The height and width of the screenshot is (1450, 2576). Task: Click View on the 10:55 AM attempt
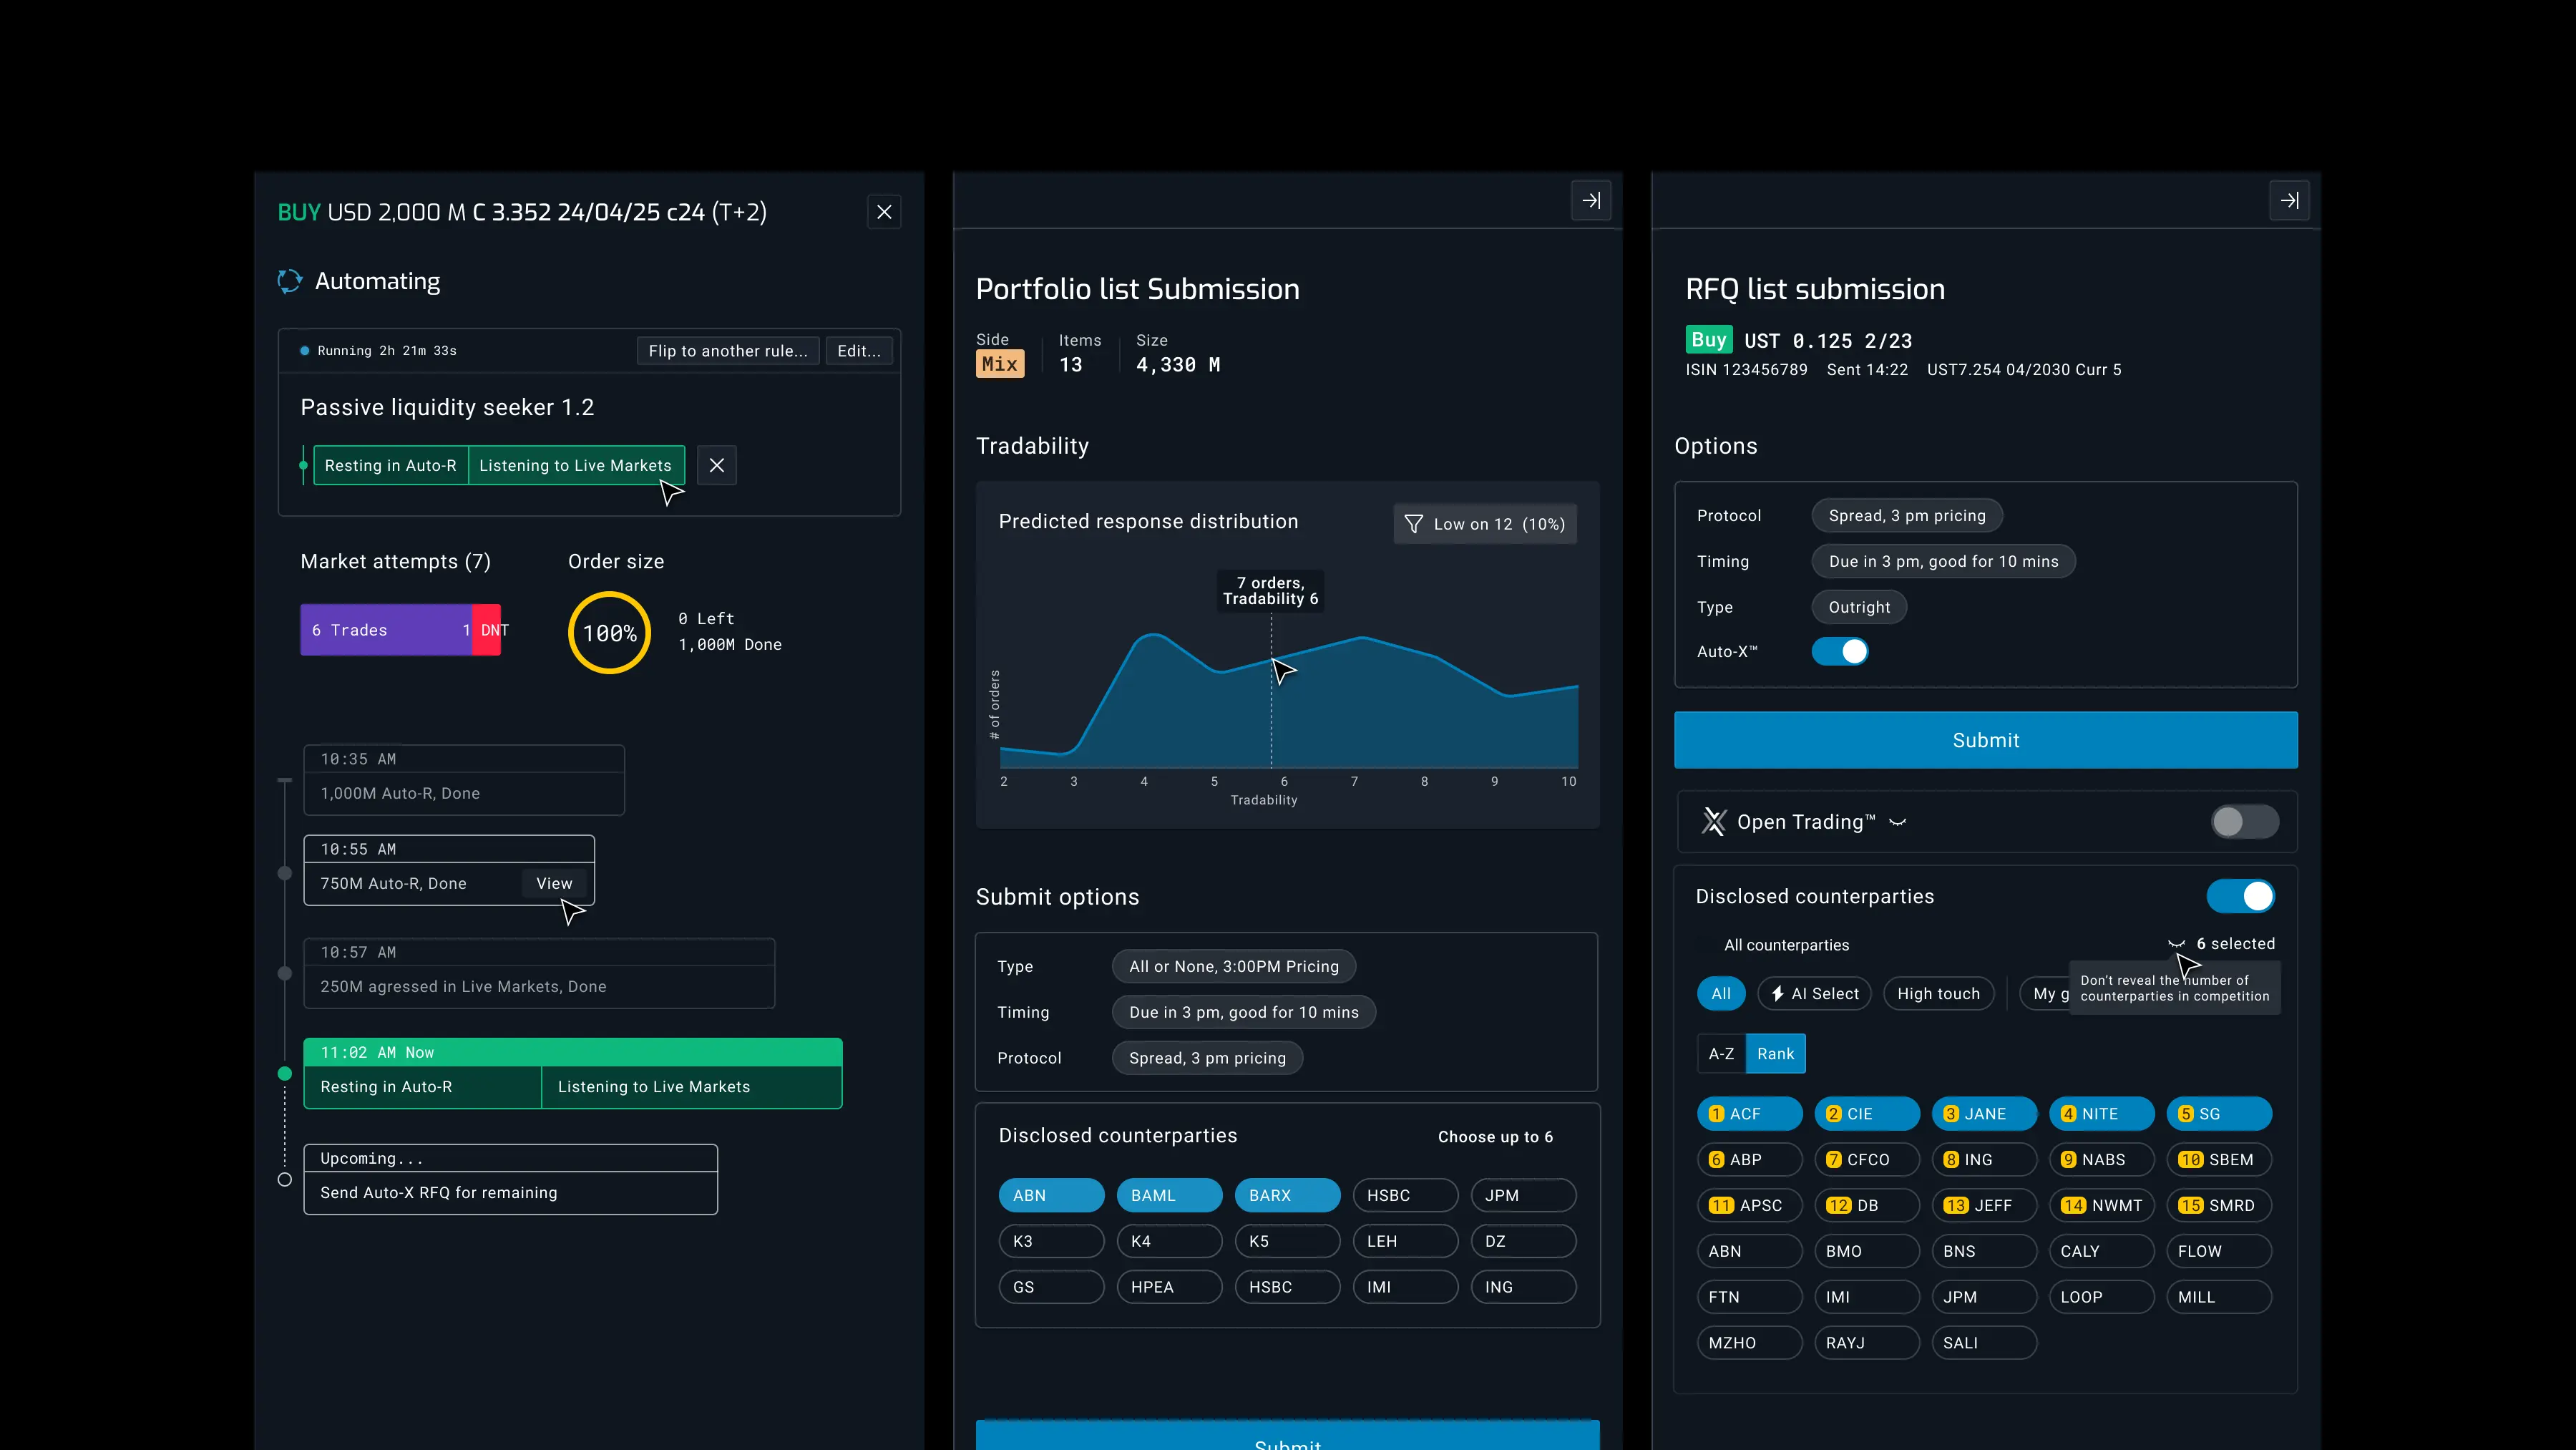[554, 884]
